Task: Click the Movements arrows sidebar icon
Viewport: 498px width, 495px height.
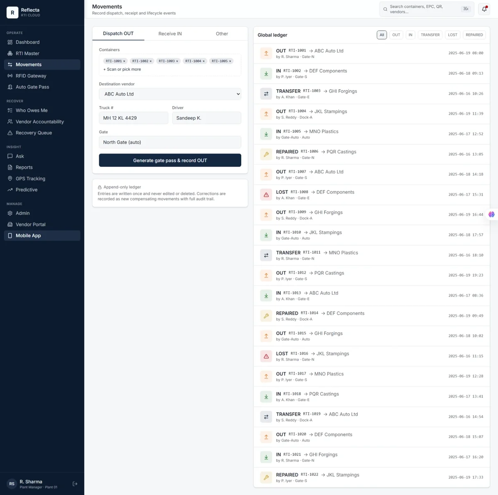Action: [x=10, y=65]
